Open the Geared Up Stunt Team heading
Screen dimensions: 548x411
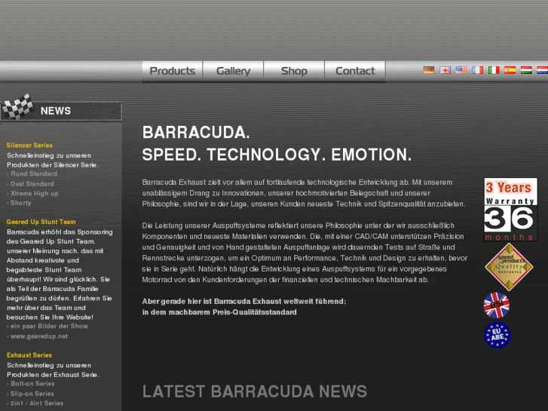point(41,222)
